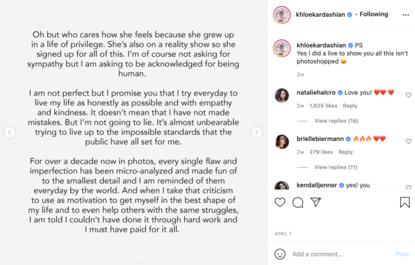Open khloekardashian profile from header username
The height and width of the screenshot is (265, 415).
320,15
